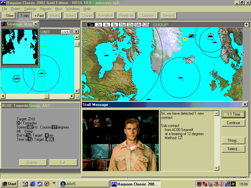Click the 1 min time indicator button
251x188 pixels.
[x=25, y=16]
